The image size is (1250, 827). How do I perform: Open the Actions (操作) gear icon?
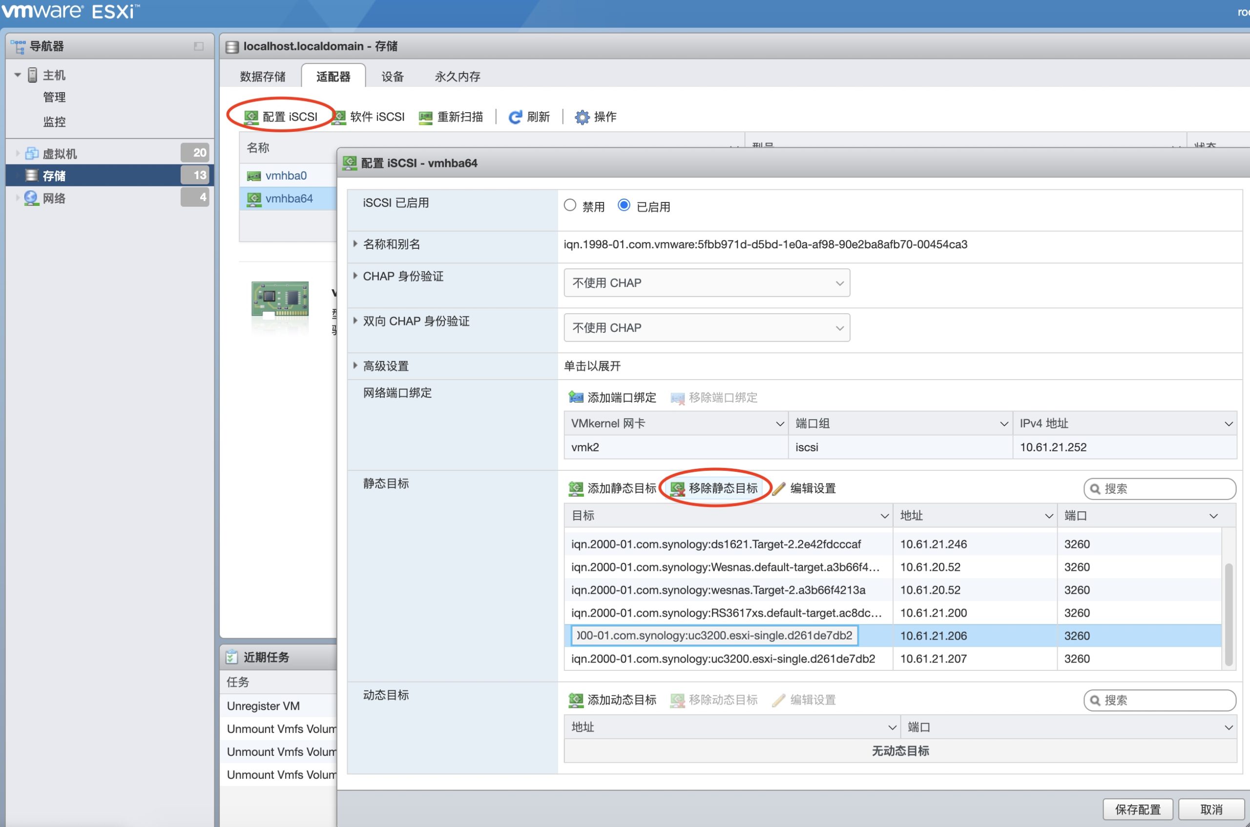pos(582,117)
